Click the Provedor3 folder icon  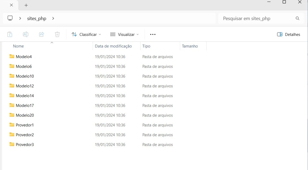[x=12, y=144]
